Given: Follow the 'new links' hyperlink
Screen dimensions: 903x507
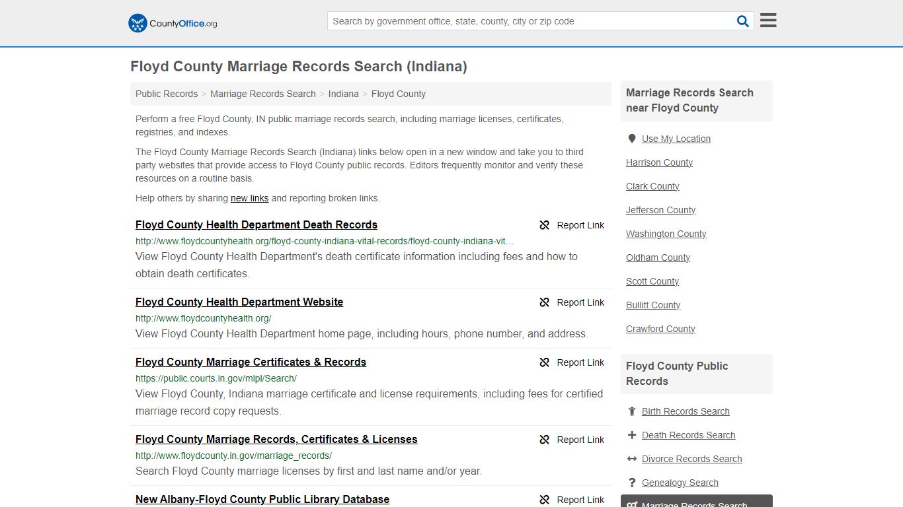Looking at the screenshot, I should (x=250, y=198).
